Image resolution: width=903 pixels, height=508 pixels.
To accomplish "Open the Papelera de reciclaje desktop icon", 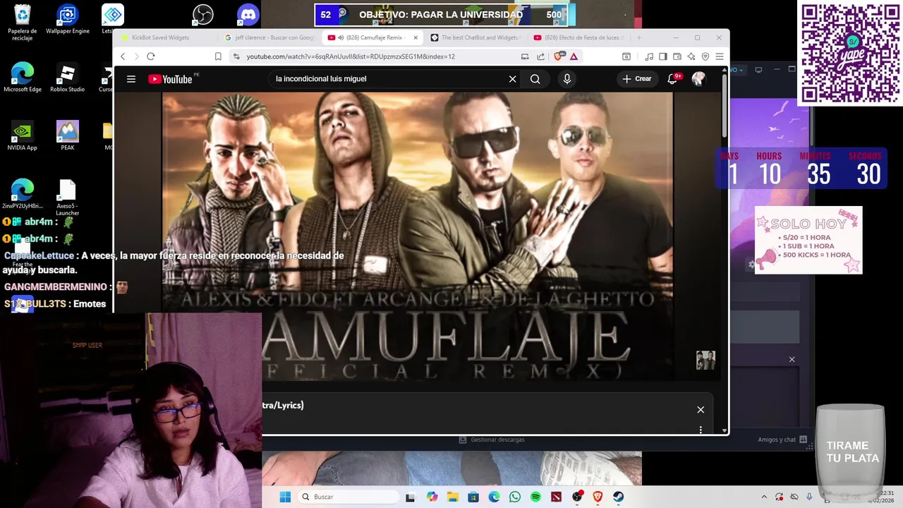I will point(22,21).
